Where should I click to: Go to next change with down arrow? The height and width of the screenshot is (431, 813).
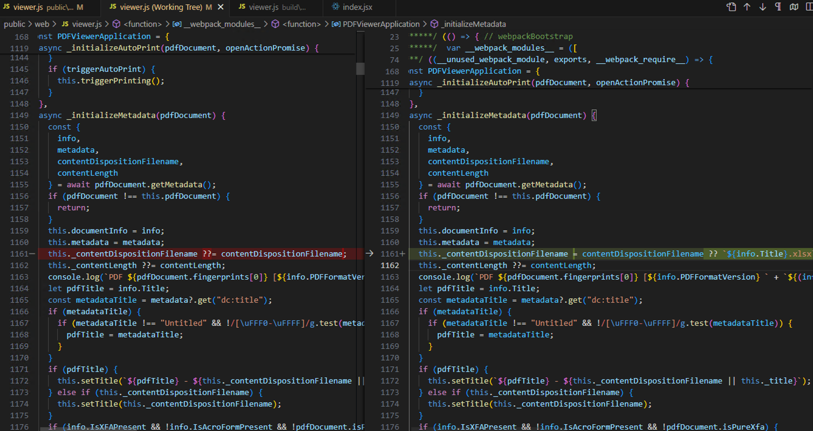[x=763, y=7]
